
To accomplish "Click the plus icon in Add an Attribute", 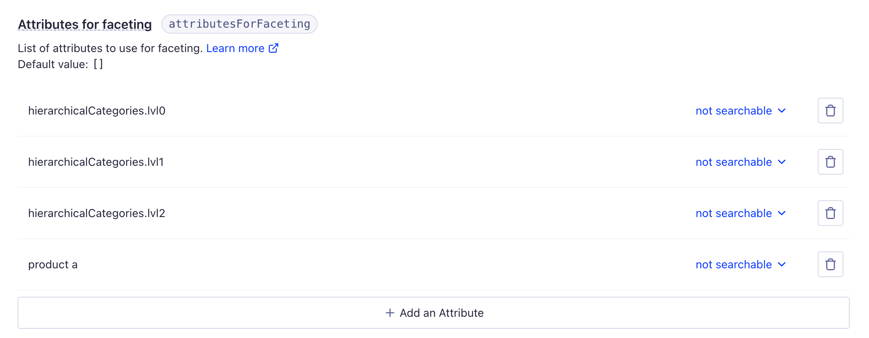I will pos(389,313).
